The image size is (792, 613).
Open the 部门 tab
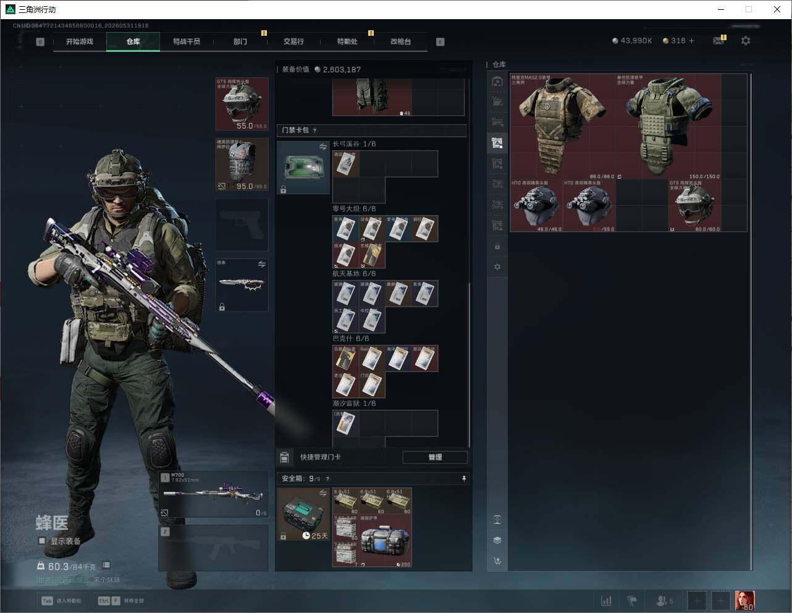(x=240, y=41)
